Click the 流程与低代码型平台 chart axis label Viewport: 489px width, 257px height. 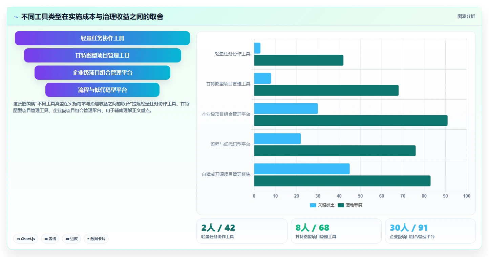pyautogui.click(x=231, y=144)
